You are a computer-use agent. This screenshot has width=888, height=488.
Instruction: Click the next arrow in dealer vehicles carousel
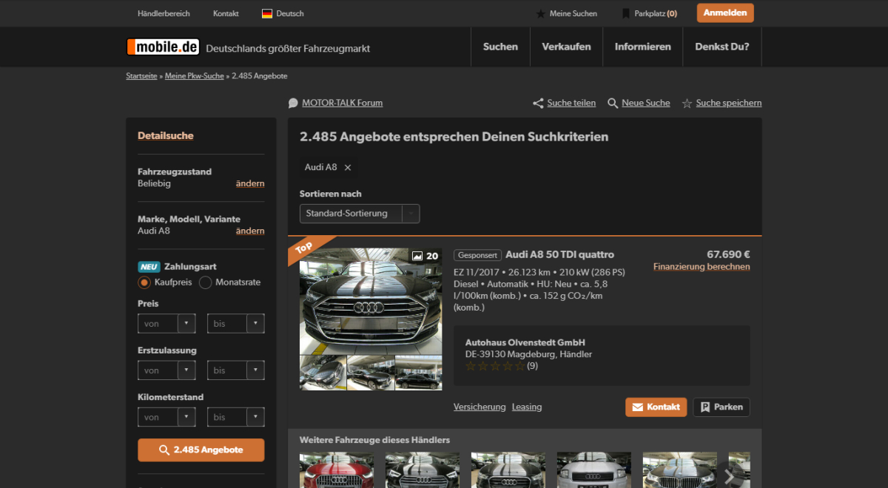point(729,475)
